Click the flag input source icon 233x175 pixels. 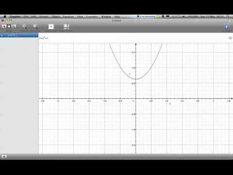[167, 17]
